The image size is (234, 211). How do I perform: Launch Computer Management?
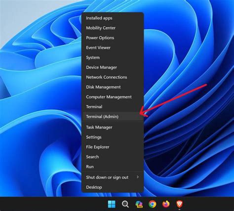(x=113, y=97)
